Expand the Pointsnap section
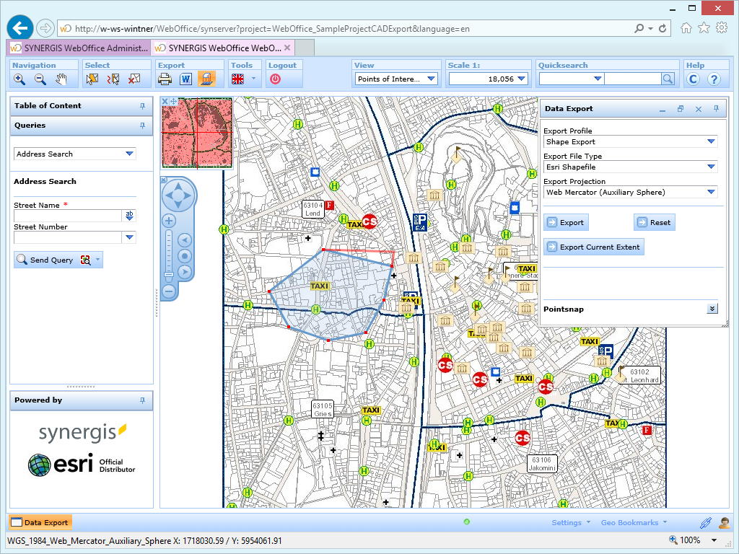Screen dimensions: 739x554 [x=712, y=309]
